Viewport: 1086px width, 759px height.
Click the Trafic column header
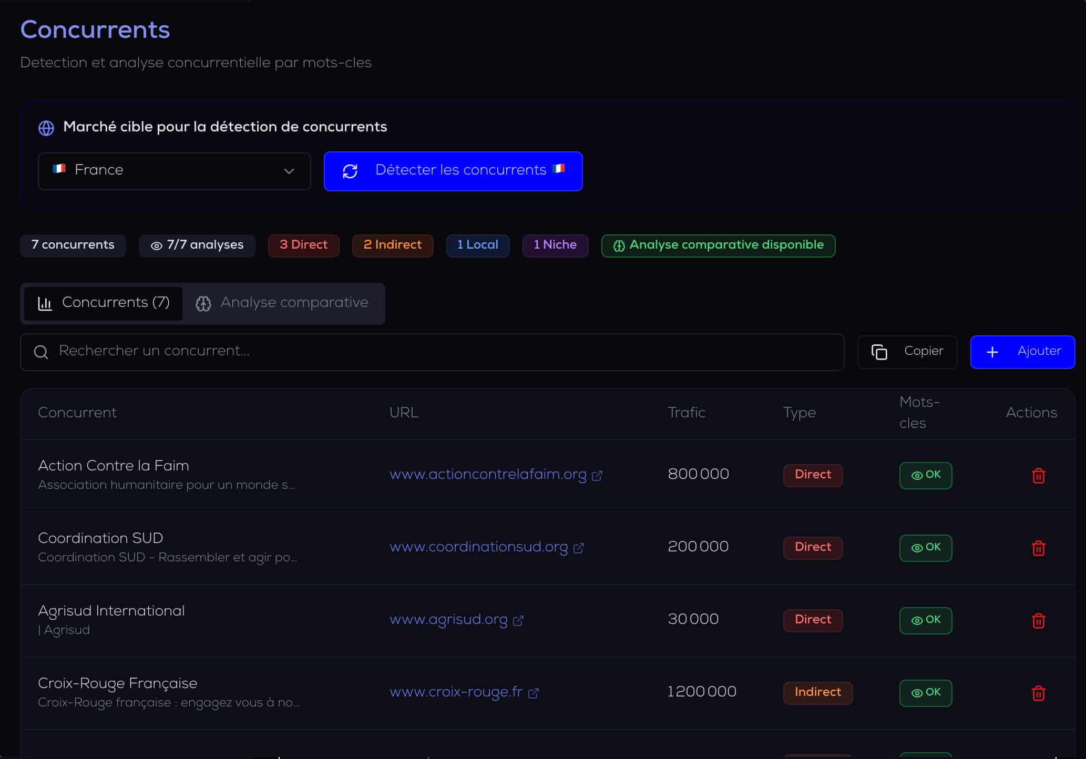tap(687, 413)
